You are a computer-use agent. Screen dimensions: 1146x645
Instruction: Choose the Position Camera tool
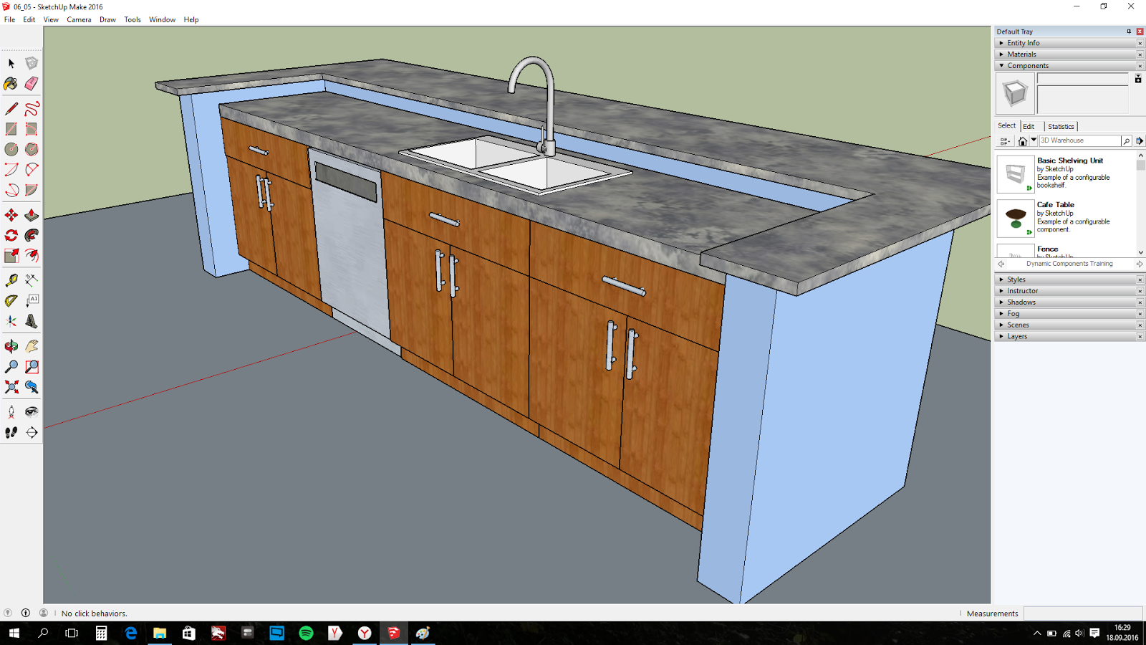[11, 412]
